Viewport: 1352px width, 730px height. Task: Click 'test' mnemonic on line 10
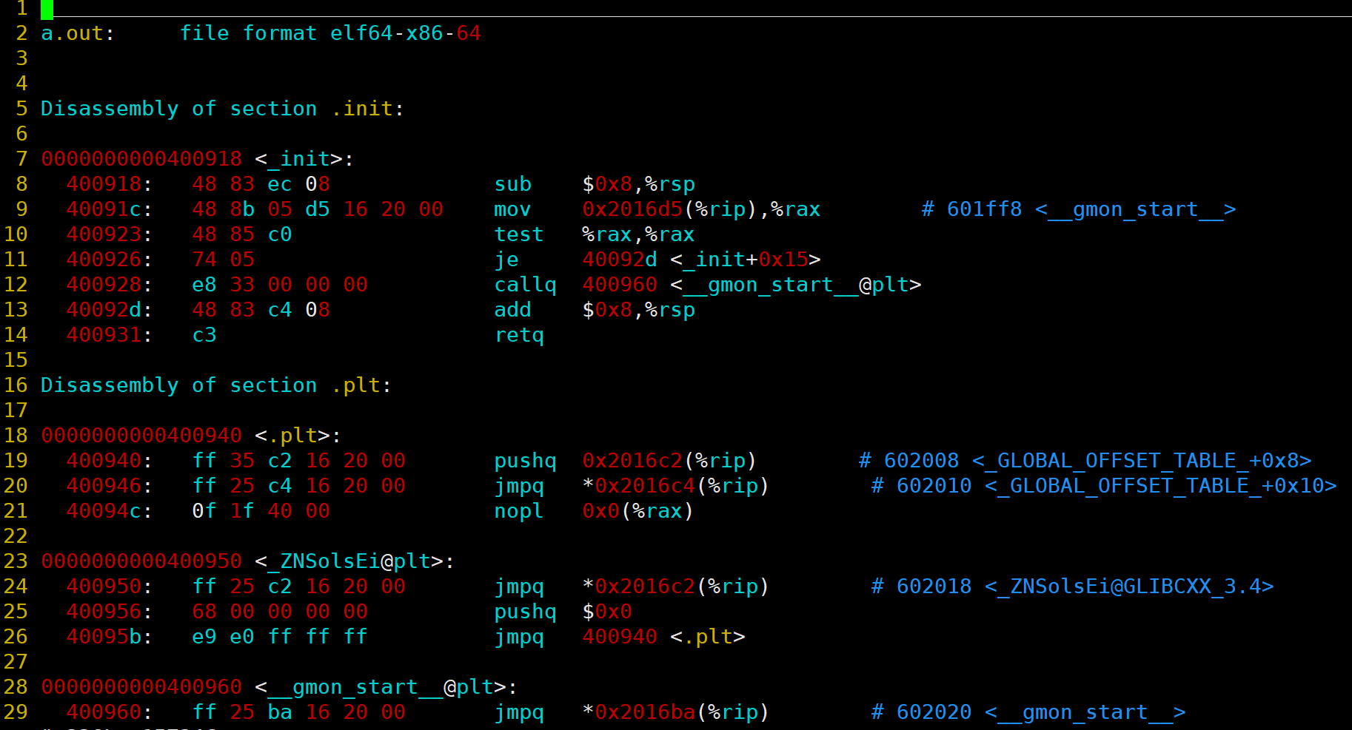point(519,234)
